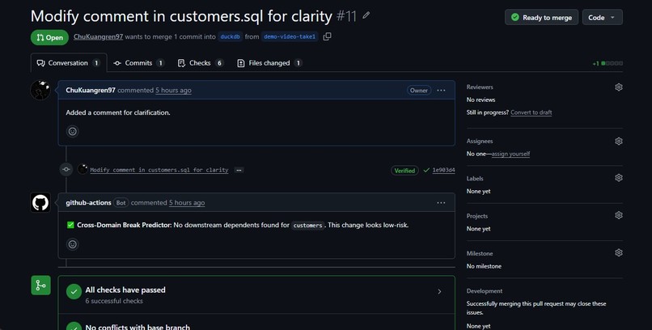The height and width of the screenshot is (330, 652).
Task: Edit the pull request title pencil icon
Action: (x=366, y=15)
